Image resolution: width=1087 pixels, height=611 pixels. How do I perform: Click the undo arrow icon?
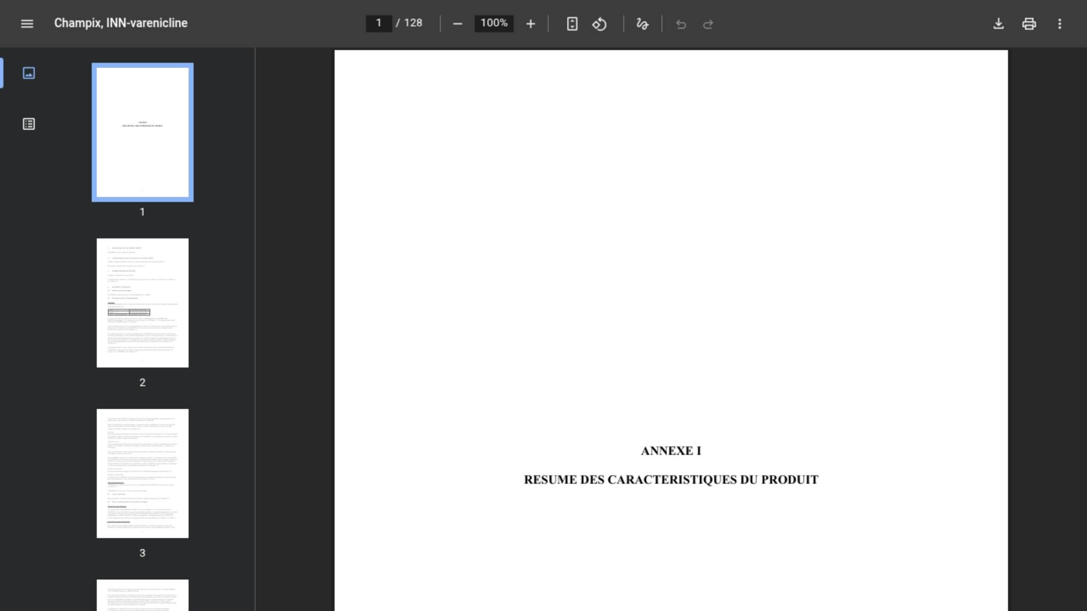[x=681, y=24]
